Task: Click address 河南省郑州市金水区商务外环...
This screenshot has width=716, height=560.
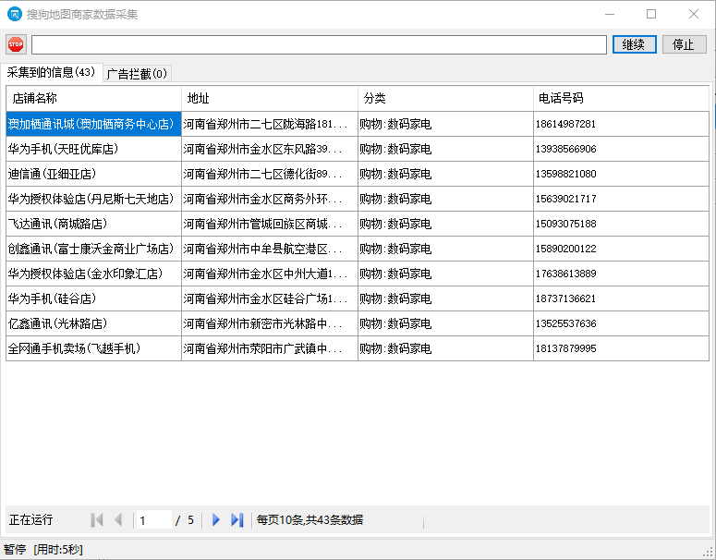Action: tap(262, 199)
